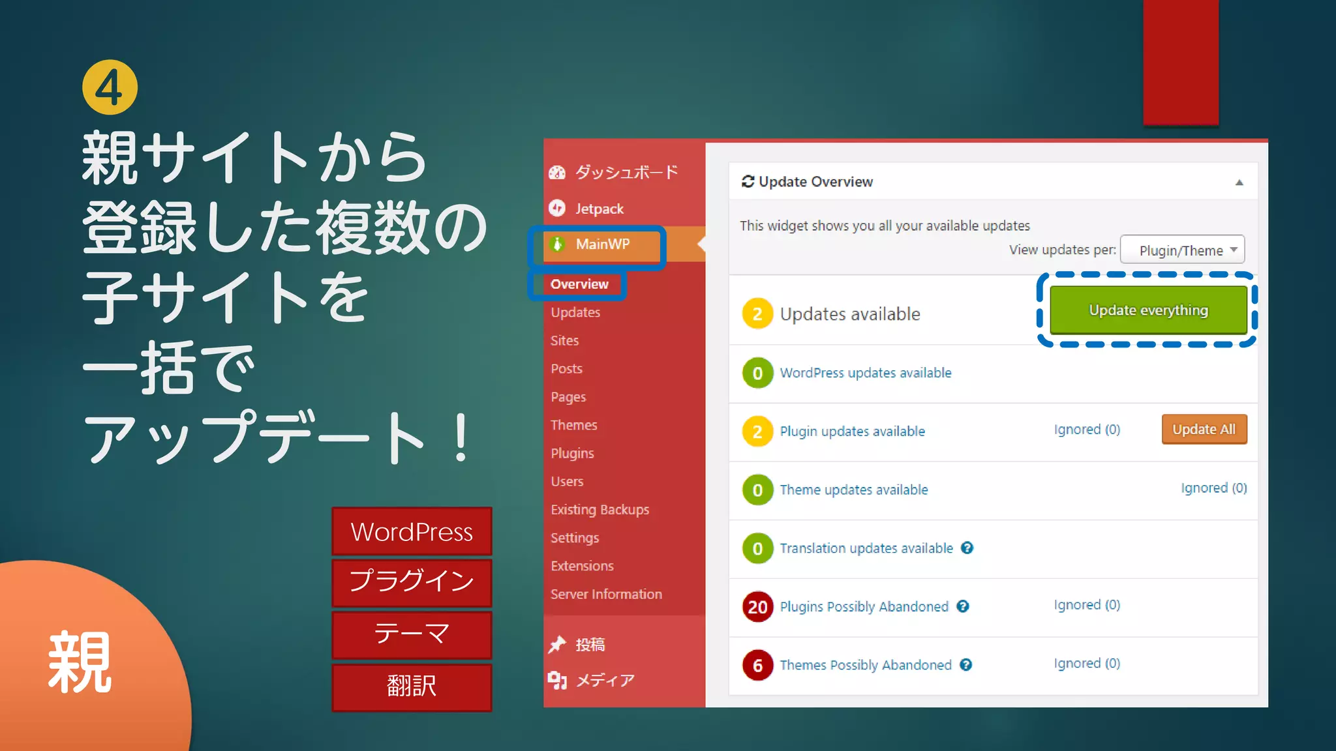1336x751 pixels.
Task: Click the red テーマ label box
Action: point(412,635)
